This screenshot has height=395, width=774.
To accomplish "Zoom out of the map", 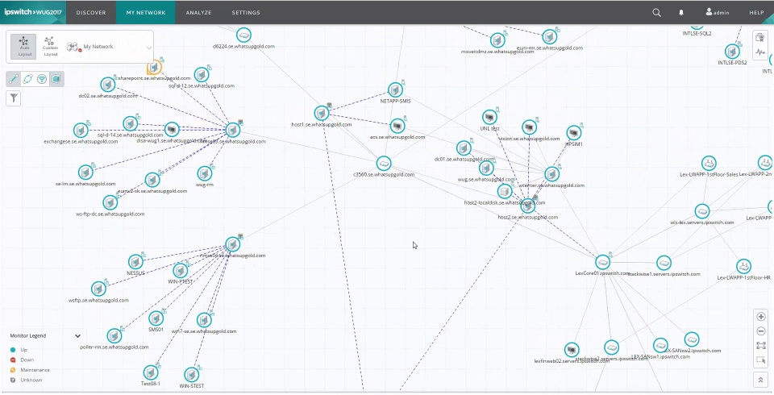I will [760, 331].
